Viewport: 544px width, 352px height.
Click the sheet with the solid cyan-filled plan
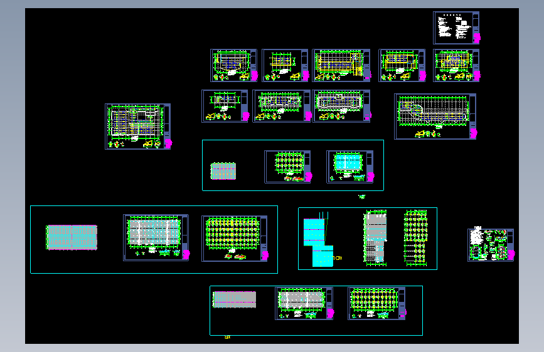tap(350, 167)
